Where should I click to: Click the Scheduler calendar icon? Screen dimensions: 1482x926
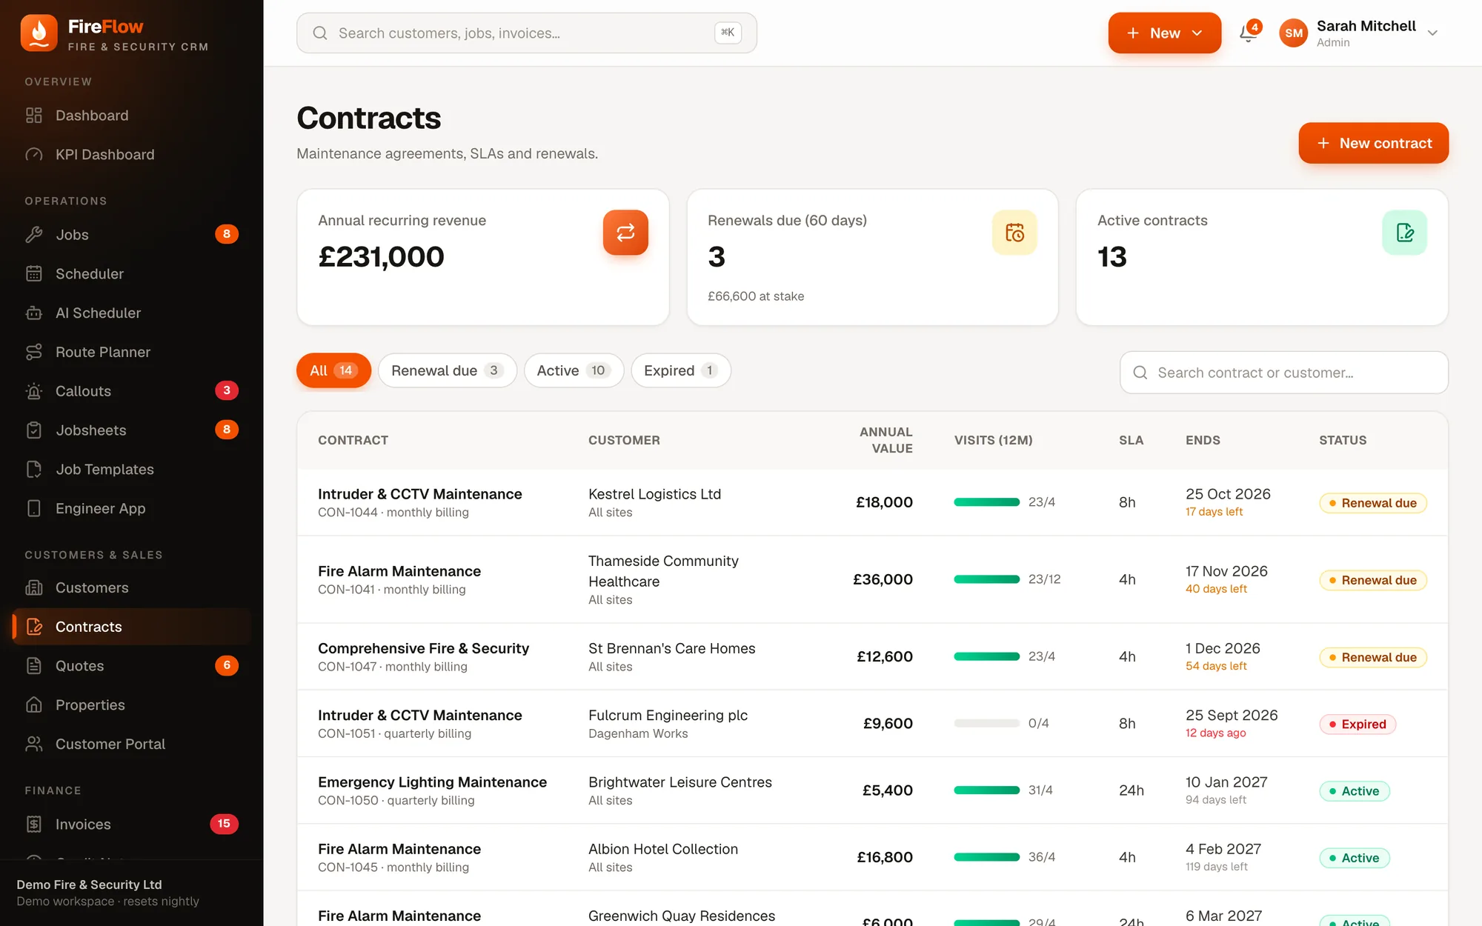[34, 274]
